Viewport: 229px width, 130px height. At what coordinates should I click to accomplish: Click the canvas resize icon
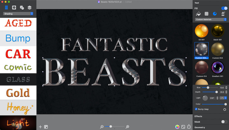pos(183,127)
